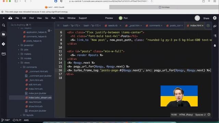This screenshot has width=219, height=123.
Task: Reload the browser page
Action: coord(152,1)
